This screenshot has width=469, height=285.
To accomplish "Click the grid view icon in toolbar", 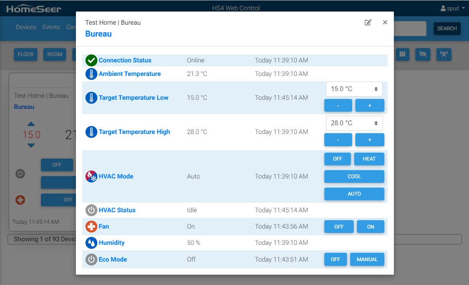I will coord(402,54).
